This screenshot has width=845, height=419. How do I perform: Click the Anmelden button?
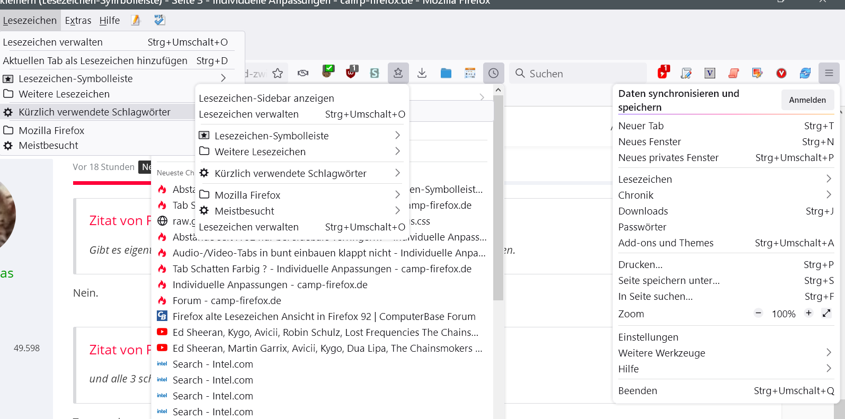tap(807, 100)
